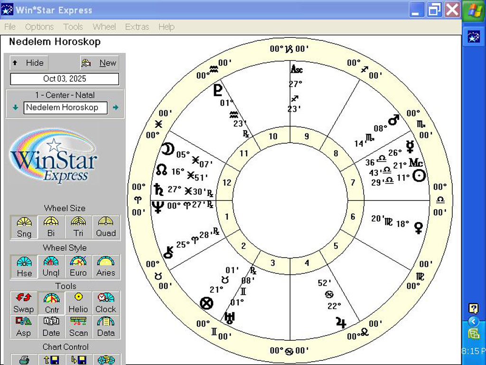This screenshot has width=486, height=365.
Task: Select the Tri wheel size
Action: 78,227
